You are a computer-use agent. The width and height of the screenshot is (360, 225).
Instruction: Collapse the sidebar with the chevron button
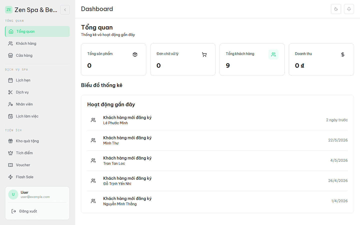pyautogui.click(x=65, y=10)
